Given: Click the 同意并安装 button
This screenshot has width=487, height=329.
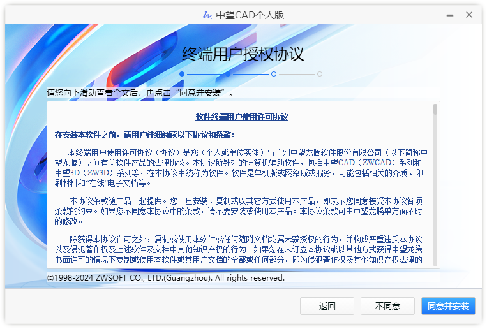Looking at the screenshot, I should [448, 306].
